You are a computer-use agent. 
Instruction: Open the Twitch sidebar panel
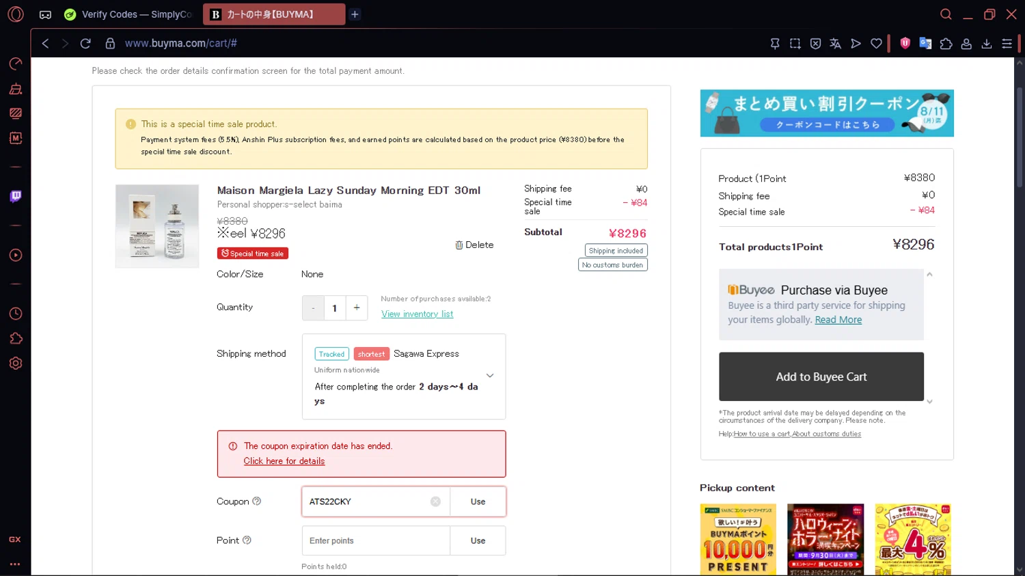click(16, 197)
